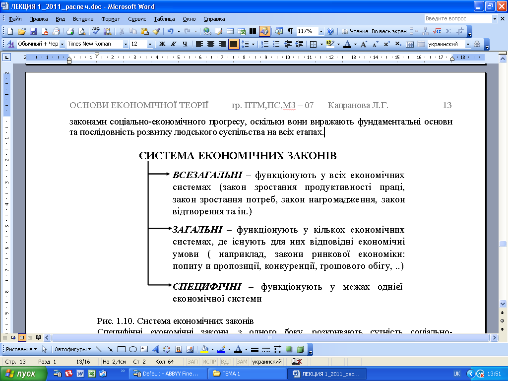Grow font size
508x381 pixels.
(x=364, y=44)
